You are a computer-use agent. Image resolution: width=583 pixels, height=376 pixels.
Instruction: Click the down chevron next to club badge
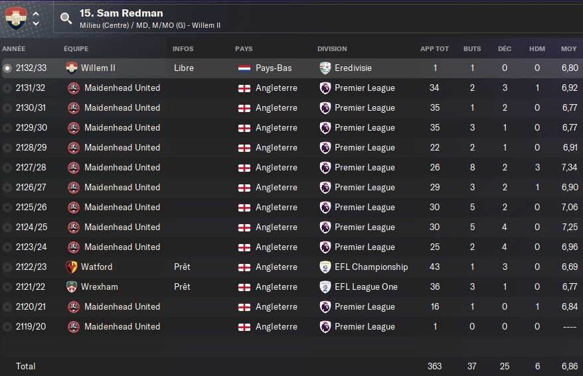coord(36,24)
